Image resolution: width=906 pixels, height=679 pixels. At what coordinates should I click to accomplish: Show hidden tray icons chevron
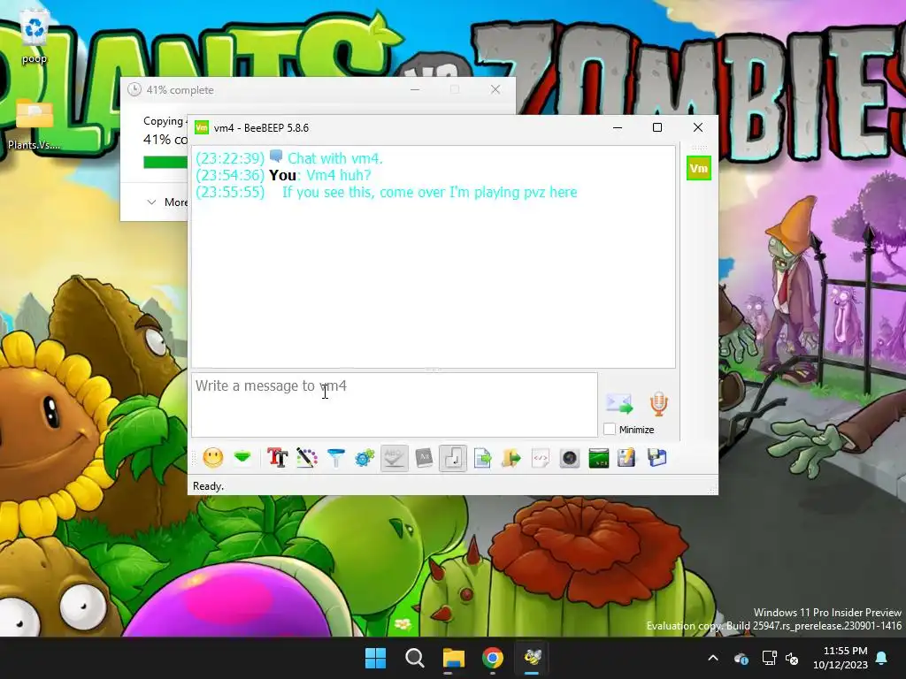click(713, 658)
